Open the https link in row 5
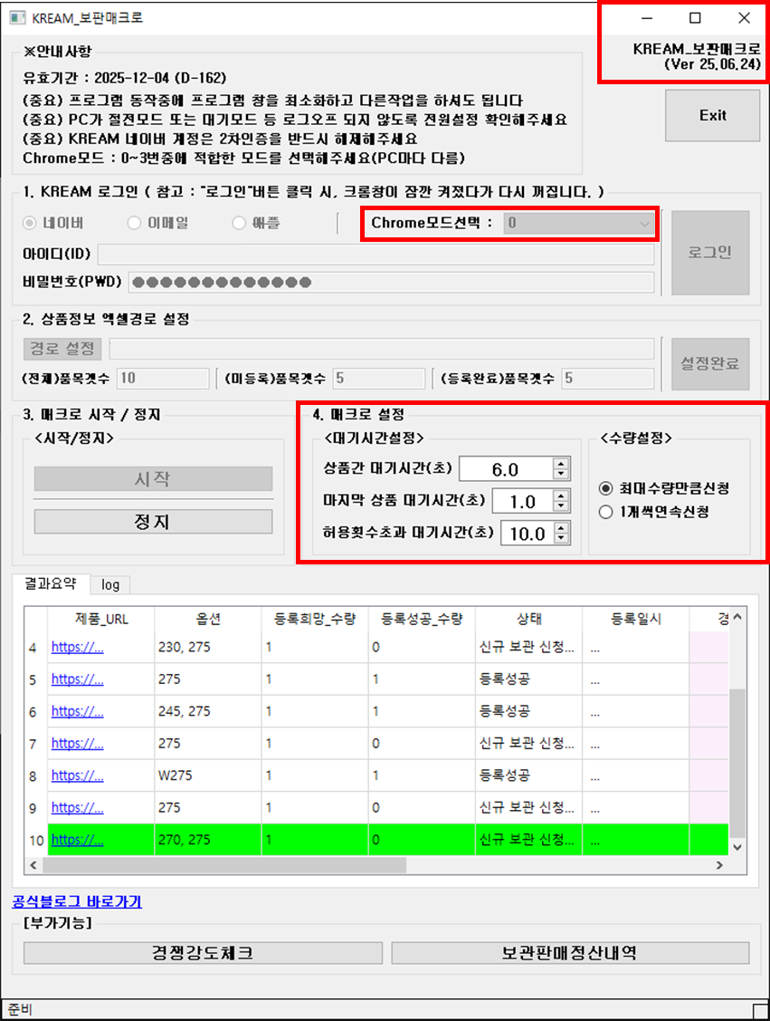Viewport: 770px width, 1021px height. click(78, 679)
